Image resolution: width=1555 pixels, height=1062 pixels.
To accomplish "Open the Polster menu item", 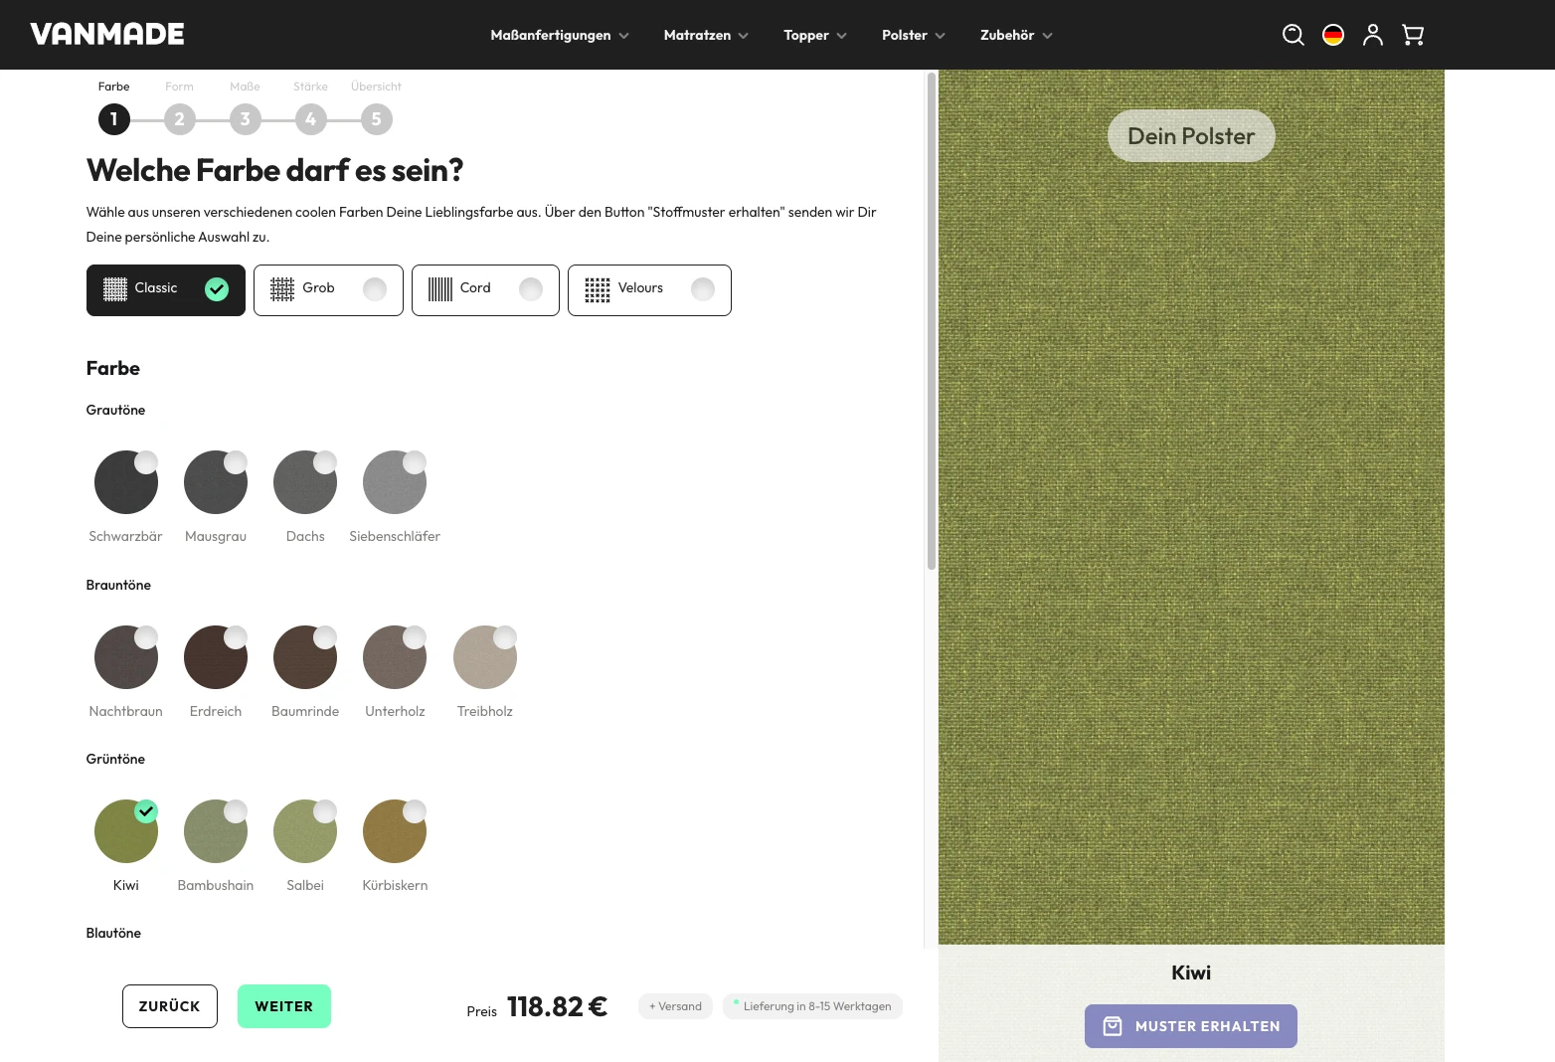I will tap(913, 35).
